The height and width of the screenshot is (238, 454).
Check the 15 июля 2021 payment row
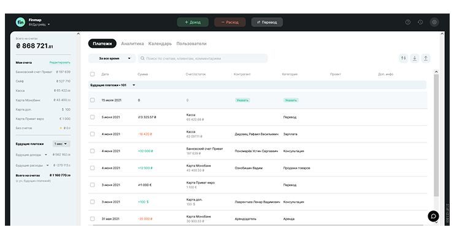(x=93, y=100)
